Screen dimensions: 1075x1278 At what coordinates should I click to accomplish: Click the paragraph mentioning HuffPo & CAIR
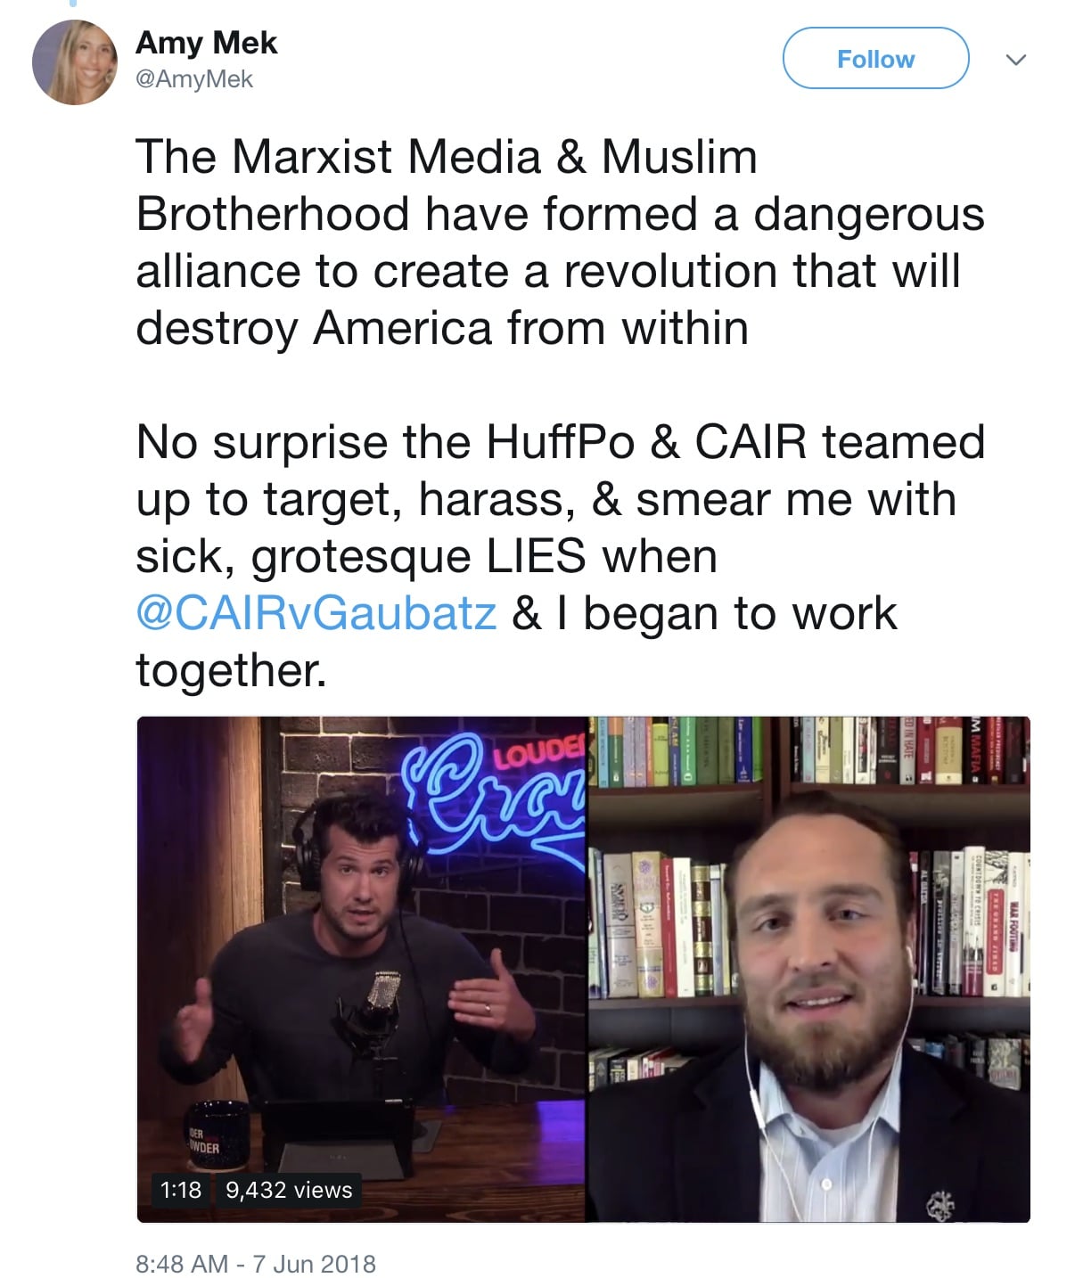pos(560,556)
